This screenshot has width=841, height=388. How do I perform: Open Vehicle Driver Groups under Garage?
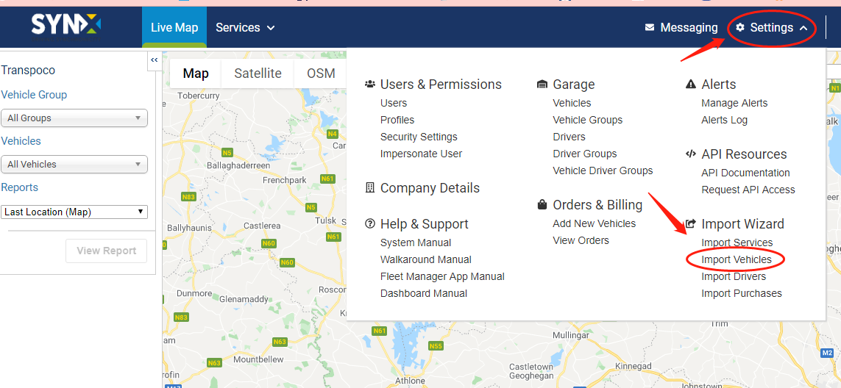[x=603, y=170]
